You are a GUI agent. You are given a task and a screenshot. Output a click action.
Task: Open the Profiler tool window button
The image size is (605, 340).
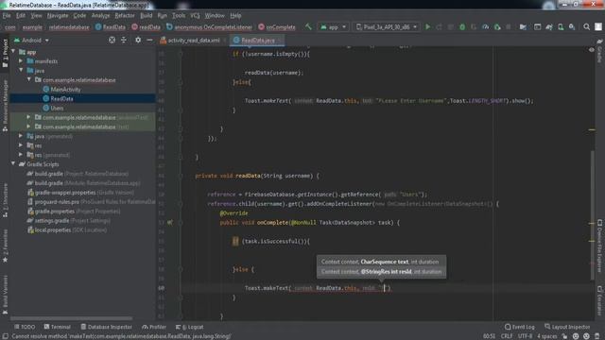(154, 327)
